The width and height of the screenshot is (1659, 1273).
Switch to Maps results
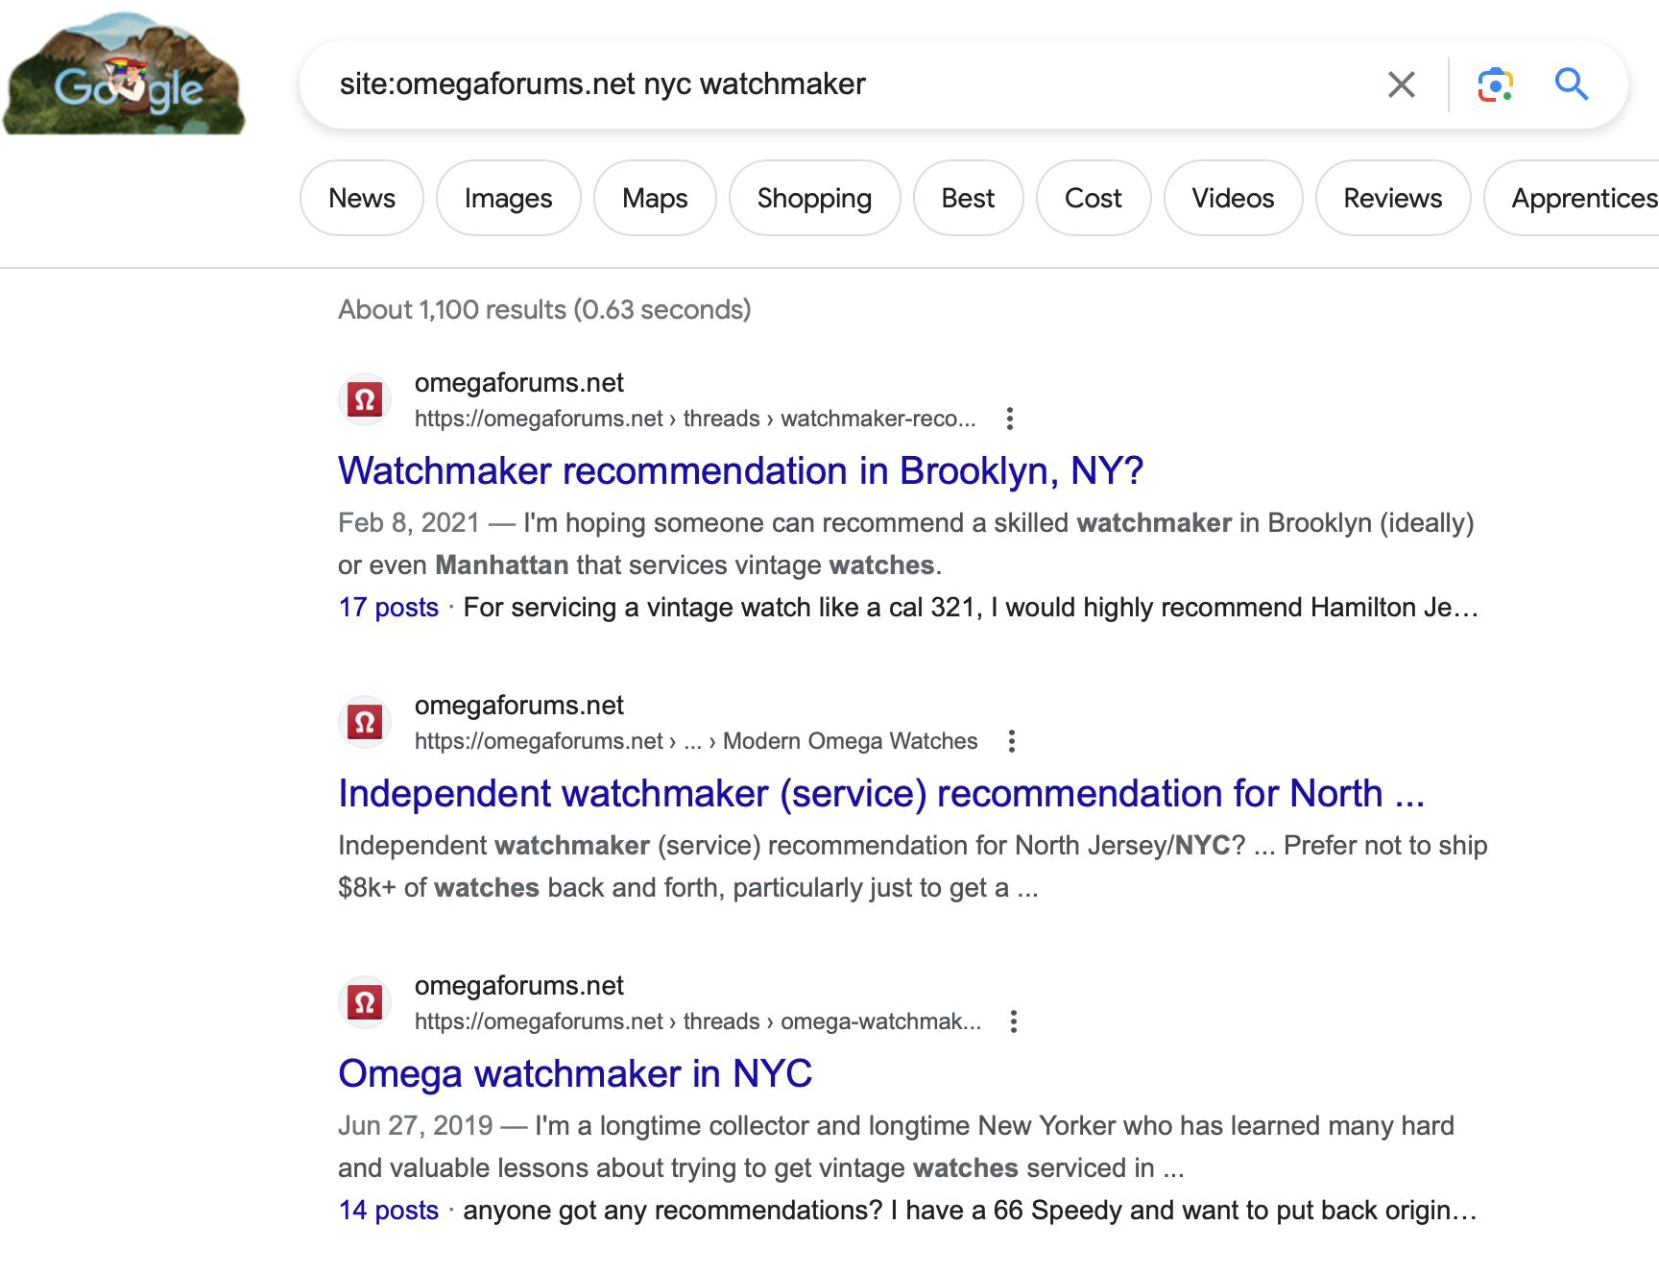655,198
